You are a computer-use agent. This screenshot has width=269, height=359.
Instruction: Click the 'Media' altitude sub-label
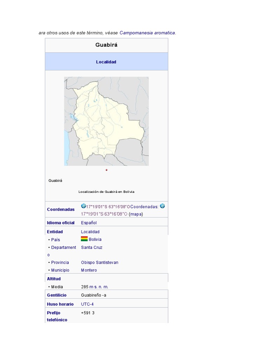(57, 287)
